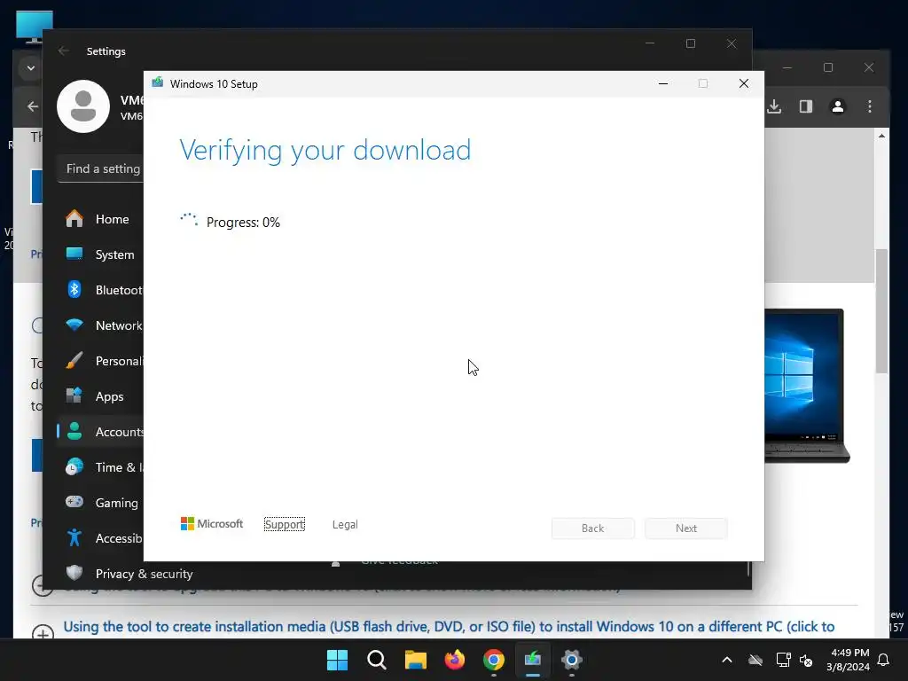Click the Next button in Setup
The width and height of the screenshot is (908, 681).
(x=686, y=528)
